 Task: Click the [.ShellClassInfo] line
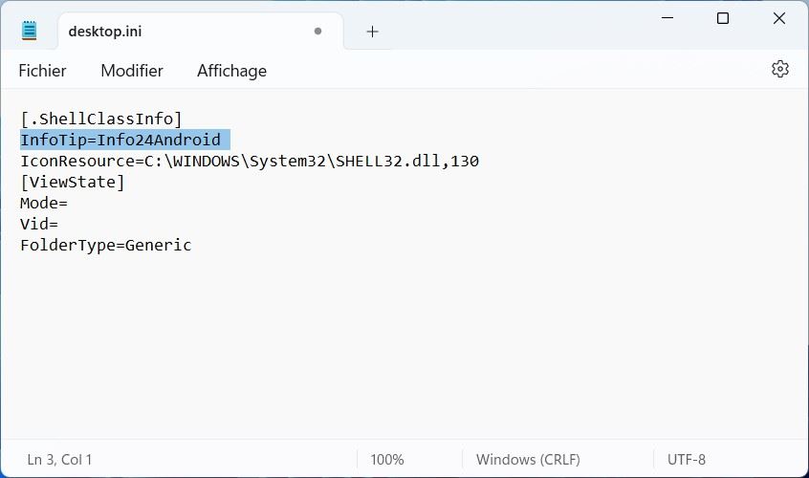(x=101, y=119)
